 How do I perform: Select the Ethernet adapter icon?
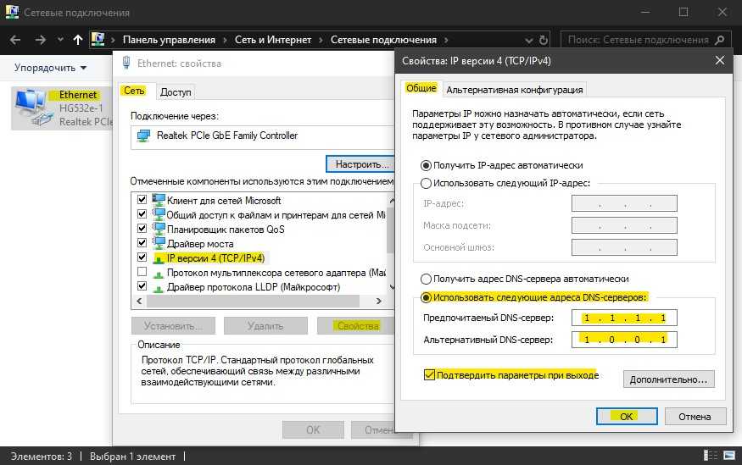point(31,108)
